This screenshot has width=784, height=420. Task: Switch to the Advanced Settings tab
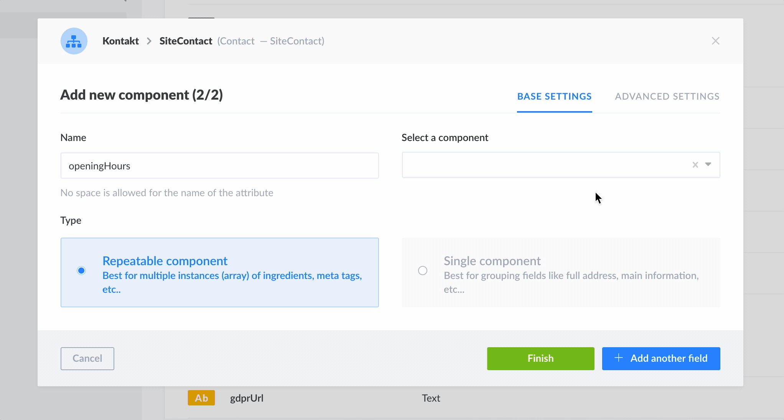pyautogui.click(x=667, y=96)
